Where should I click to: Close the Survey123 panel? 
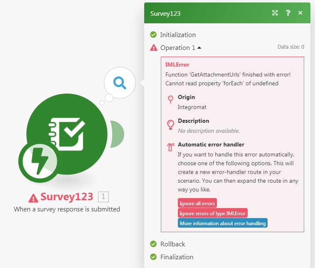click(300, 13)
